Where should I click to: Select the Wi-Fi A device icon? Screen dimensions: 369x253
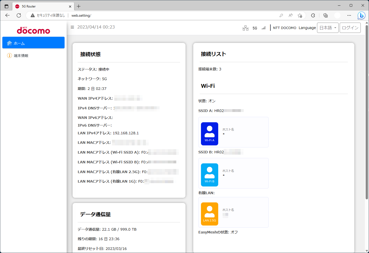coord(209,134)
